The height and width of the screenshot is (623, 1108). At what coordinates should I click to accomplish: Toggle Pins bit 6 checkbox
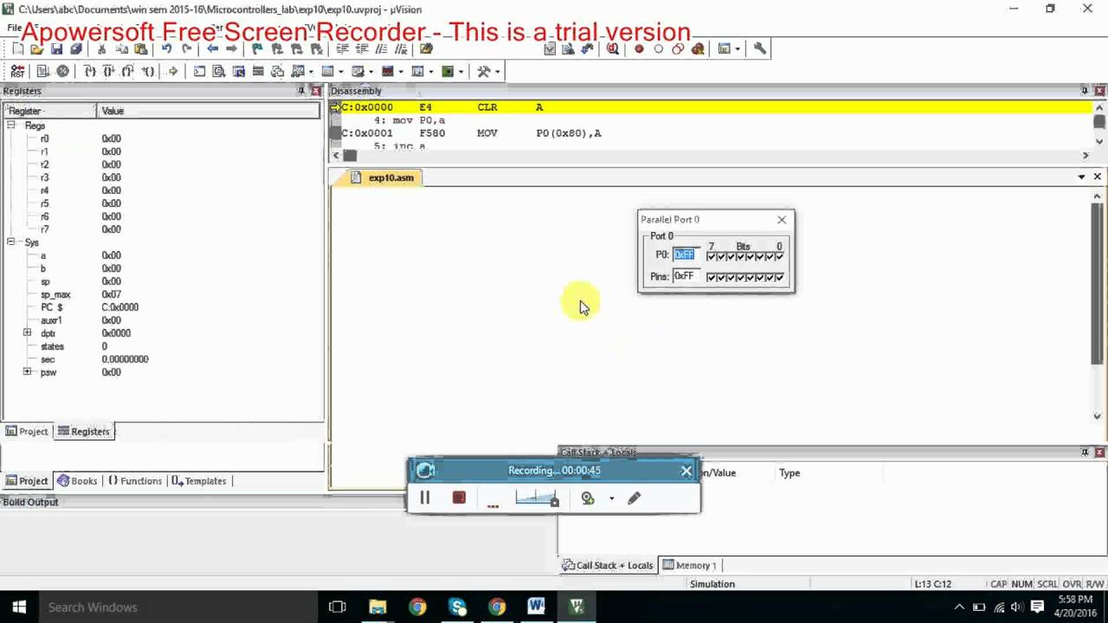[720, 277]
